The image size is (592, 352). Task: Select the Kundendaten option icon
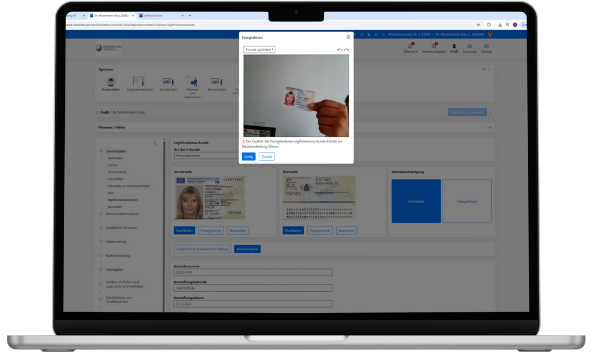[111, 84]
